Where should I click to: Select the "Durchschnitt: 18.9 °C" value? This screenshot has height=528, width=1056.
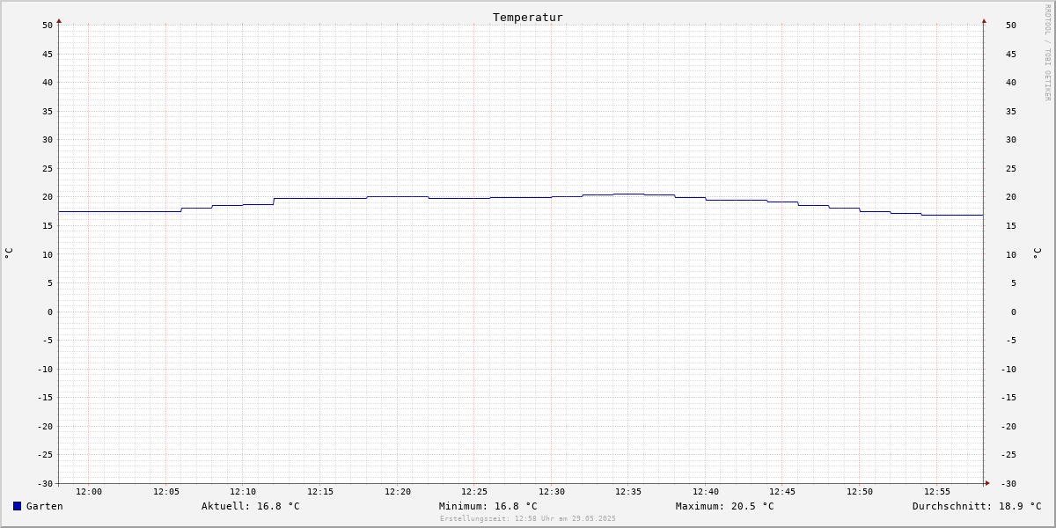977,506
